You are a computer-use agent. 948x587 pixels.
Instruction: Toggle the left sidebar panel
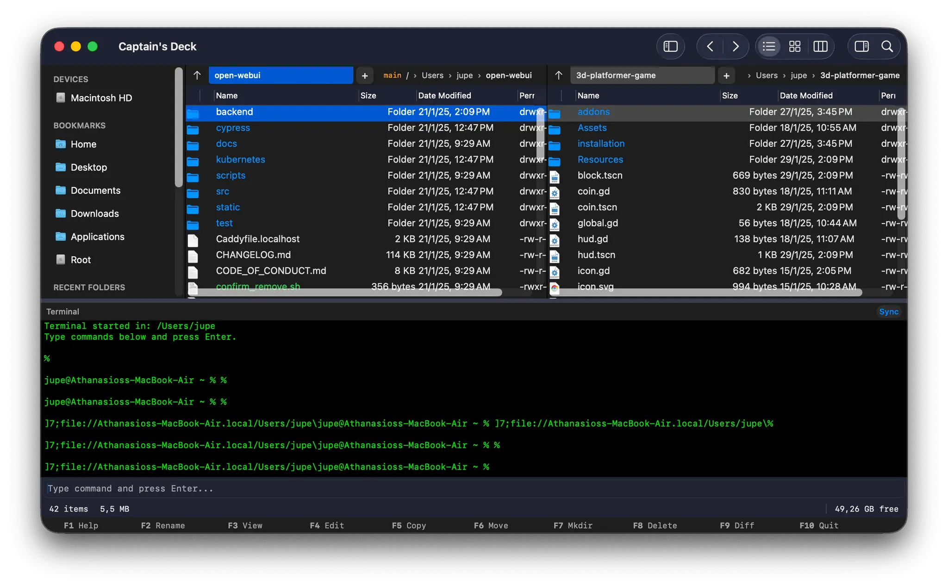click(x=670, y=46)
